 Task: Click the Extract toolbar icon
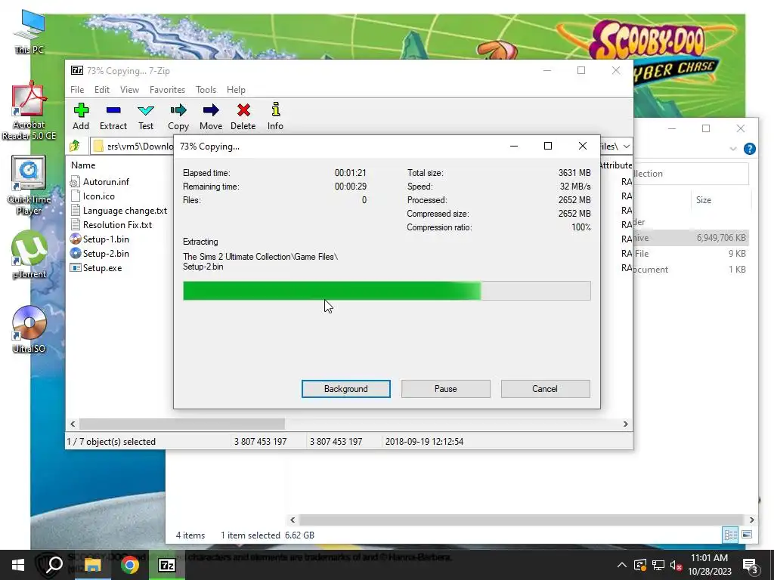tap(113, 116)
